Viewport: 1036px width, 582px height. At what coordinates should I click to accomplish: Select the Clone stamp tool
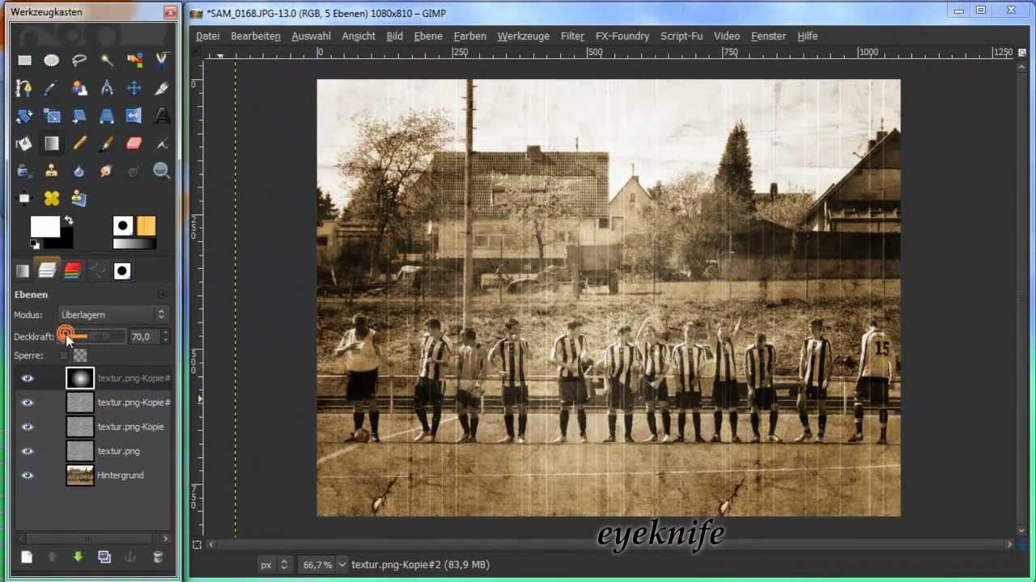52,171
